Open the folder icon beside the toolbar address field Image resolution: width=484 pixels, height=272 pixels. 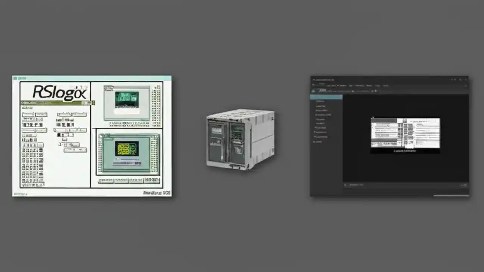tap(352, 91)
